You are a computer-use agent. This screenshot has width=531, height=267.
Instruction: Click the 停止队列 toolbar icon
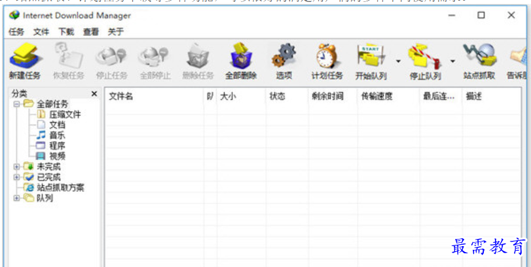click(426, 56)
